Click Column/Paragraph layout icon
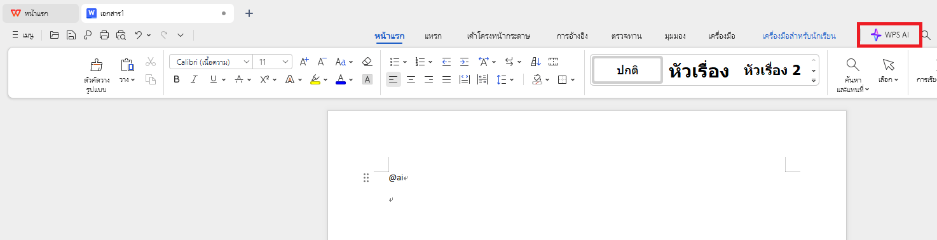The height and width of the screenshot is (240, 937). tap(482, 79)
